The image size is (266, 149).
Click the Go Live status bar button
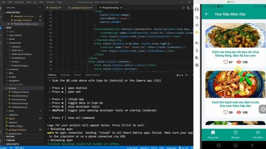pos(184,148)
